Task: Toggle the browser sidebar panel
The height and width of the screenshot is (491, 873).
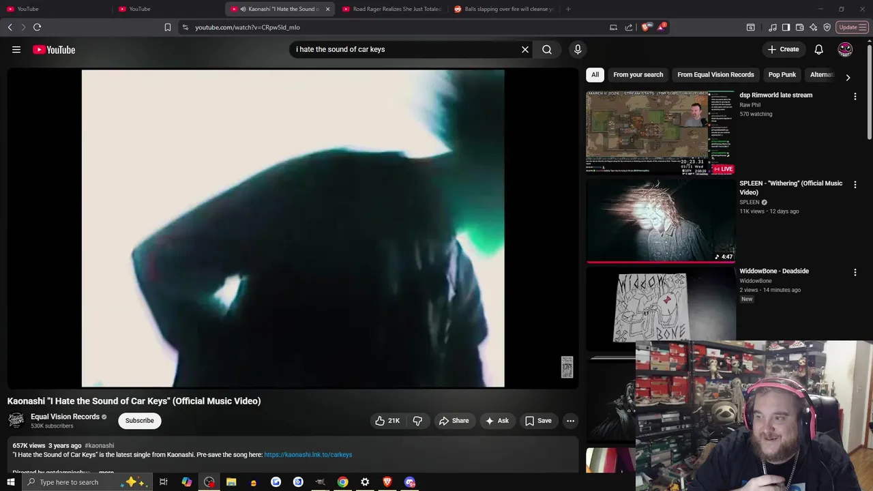Action: [786, 27]
